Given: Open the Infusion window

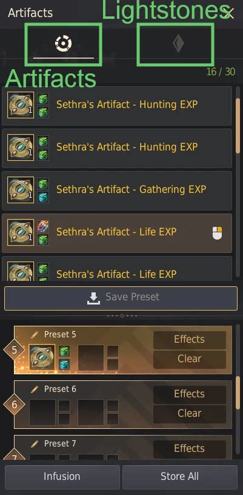Looking at the screenshot, I should [x=62, y=477].
